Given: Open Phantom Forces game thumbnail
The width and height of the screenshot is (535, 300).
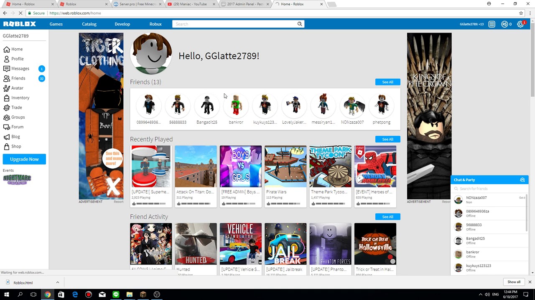Looking at the screenshot, I should point(330,244).
